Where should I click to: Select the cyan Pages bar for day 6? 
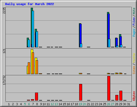click(x=29, y=43)
